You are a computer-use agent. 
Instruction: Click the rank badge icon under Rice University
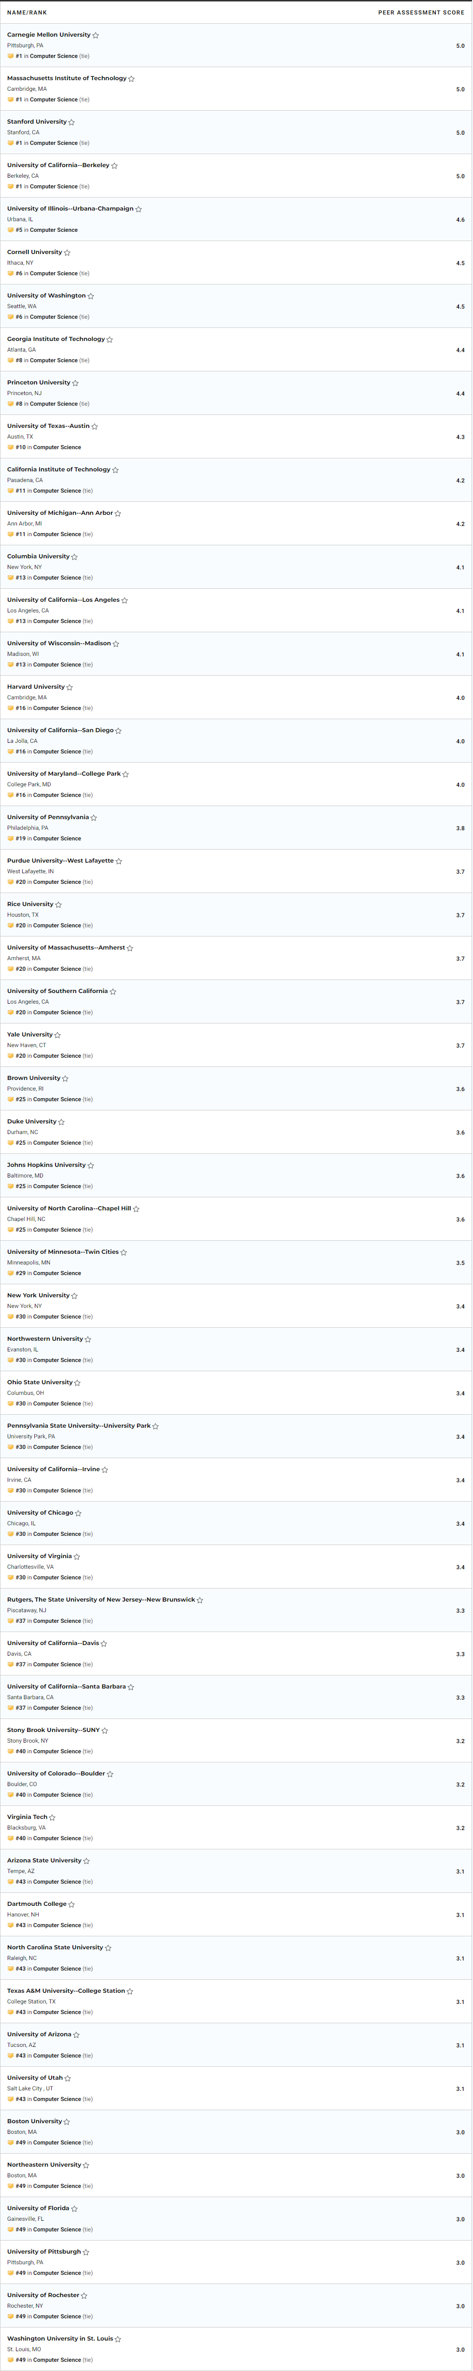pos(11,925)
